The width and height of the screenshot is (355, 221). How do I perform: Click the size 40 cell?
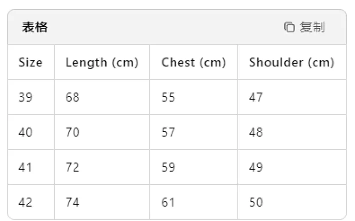pos(31,132)
